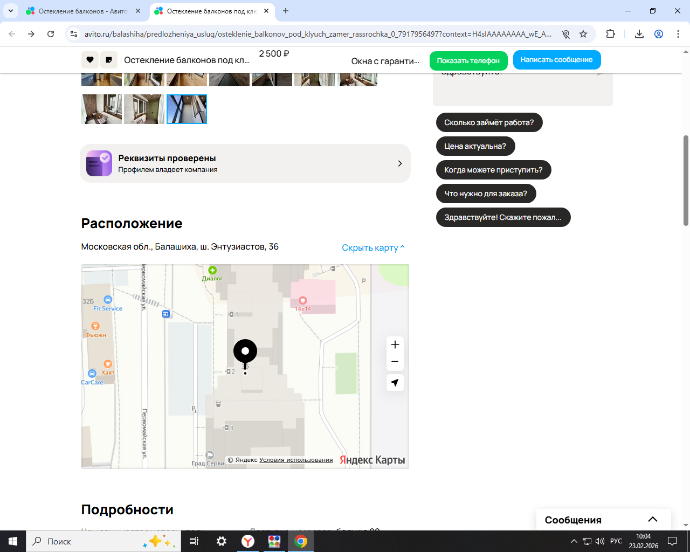Go back to the previous page
Image resolution: width=690 pixels, height=552 pixels.
pyautogui.click(x=12, y=34)
